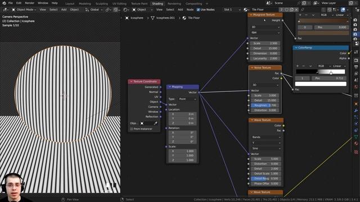Open the Slot 1 material slot dropdown
Screen dimensions: 360x202
(x=232, y=10)
